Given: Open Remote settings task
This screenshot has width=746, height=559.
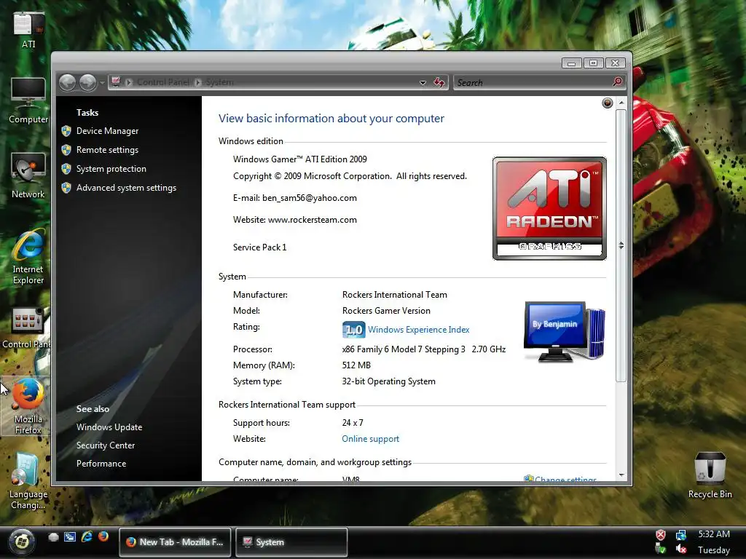Looking at the screenshot, I should [x=108, y=150].
